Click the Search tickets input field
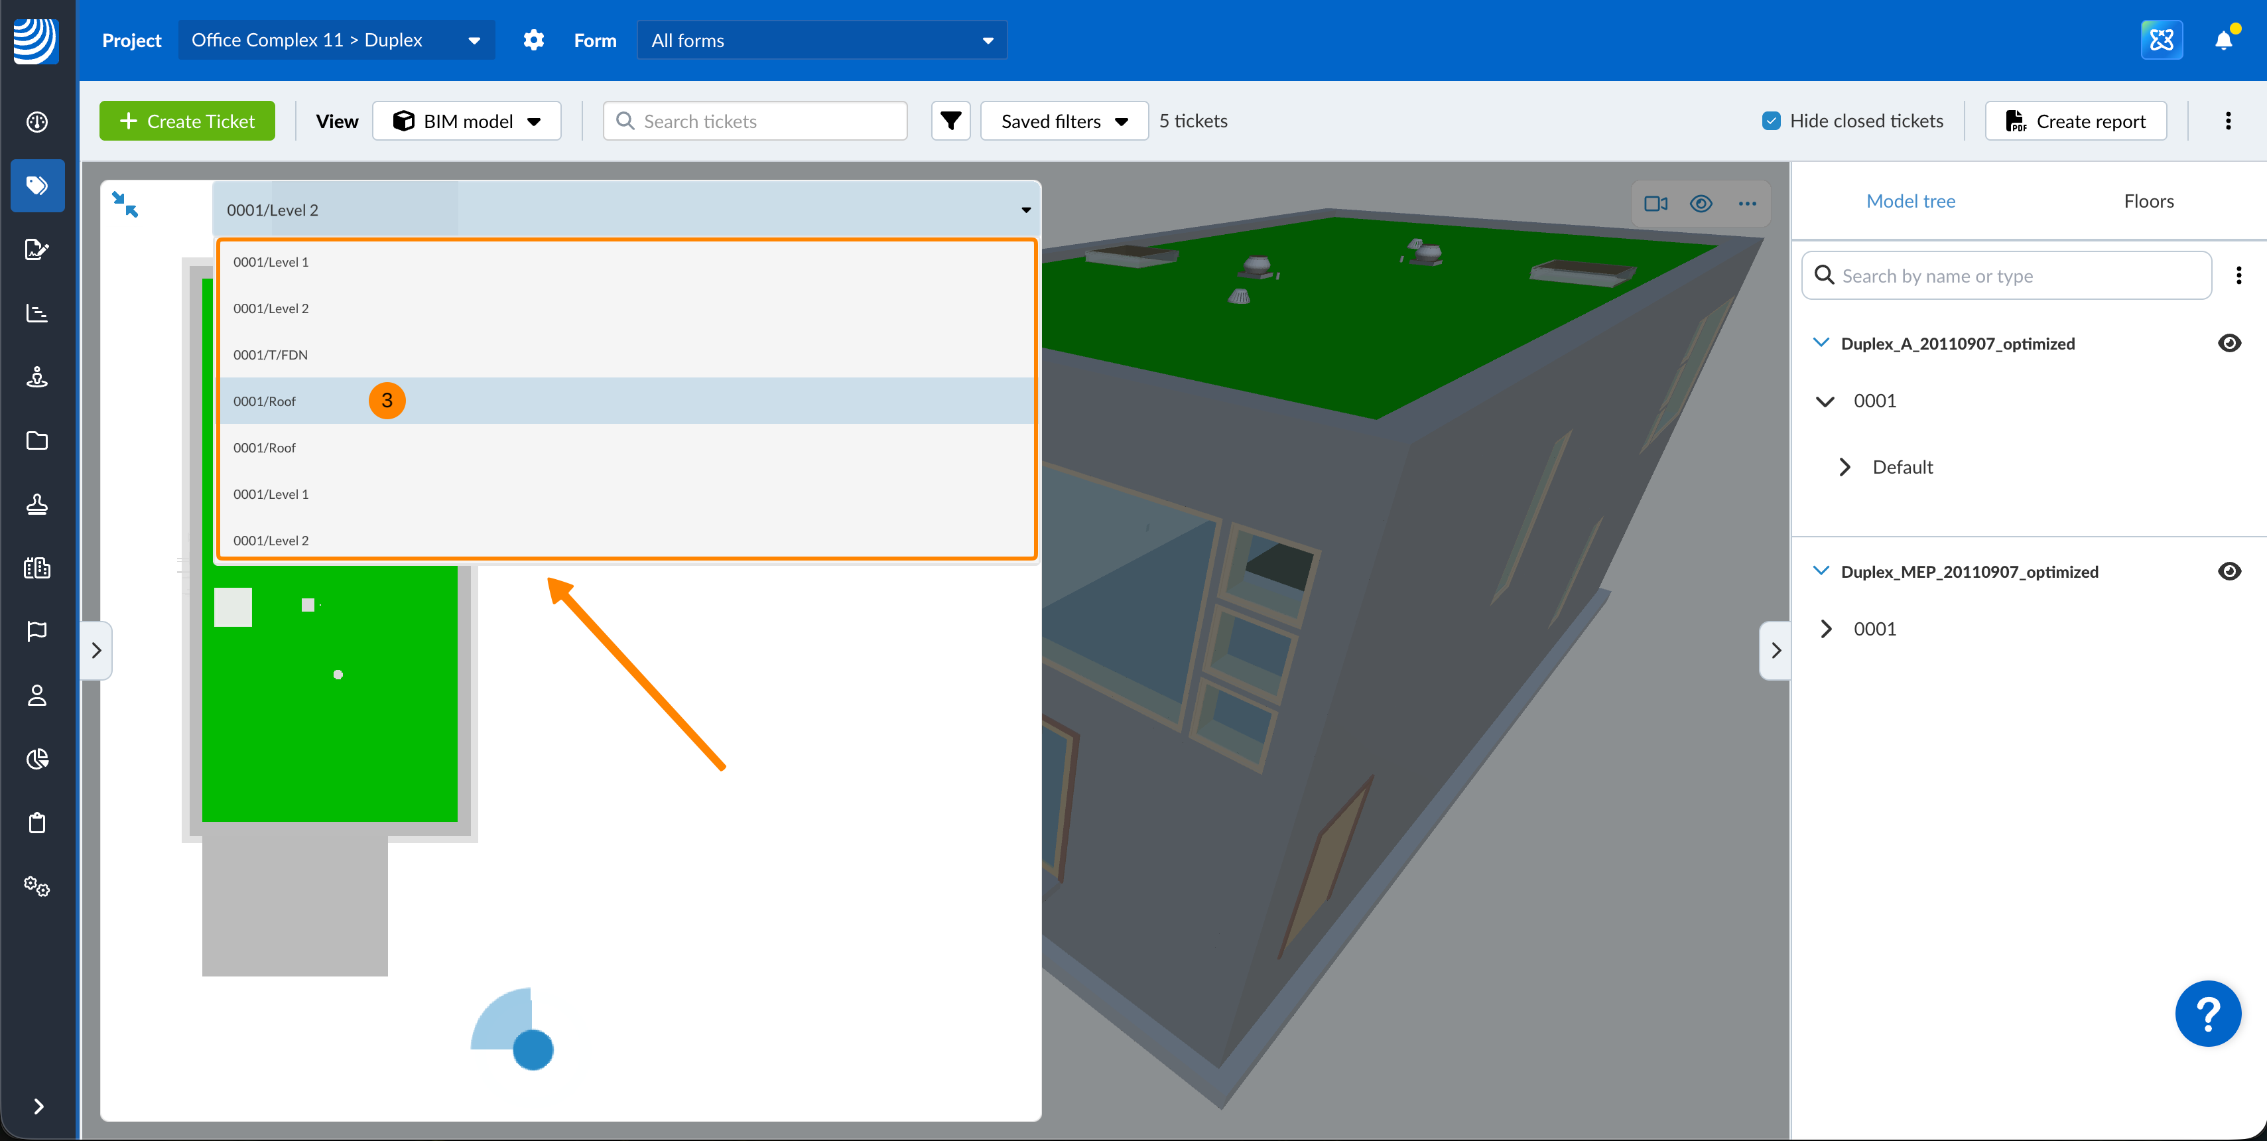 pyautogui.click(x=755, y=121)
